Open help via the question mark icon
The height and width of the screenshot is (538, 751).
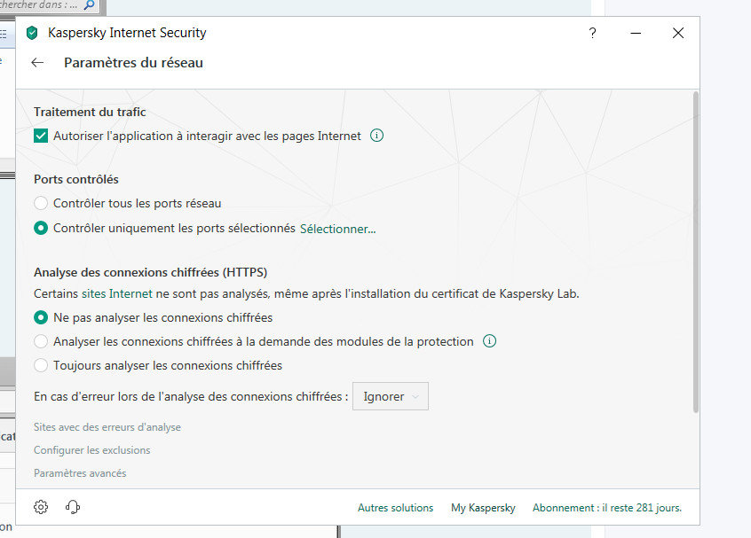593,33
